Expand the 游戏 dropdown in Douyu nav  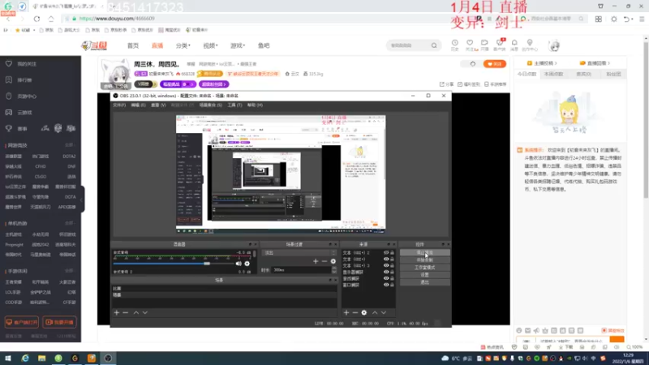coord(238,45)
